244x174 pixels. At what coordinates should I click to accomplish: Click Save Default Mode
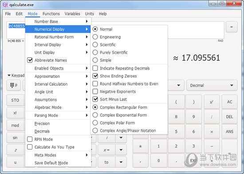58,163
